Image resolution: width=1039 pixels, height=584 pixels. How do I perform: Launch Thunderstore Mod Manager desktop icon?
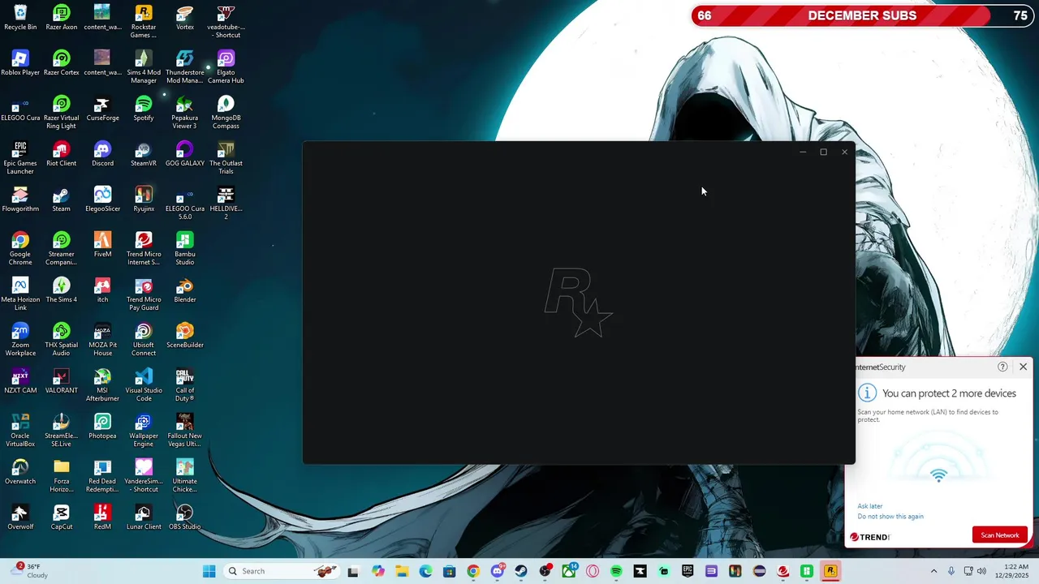pos(185,67)
